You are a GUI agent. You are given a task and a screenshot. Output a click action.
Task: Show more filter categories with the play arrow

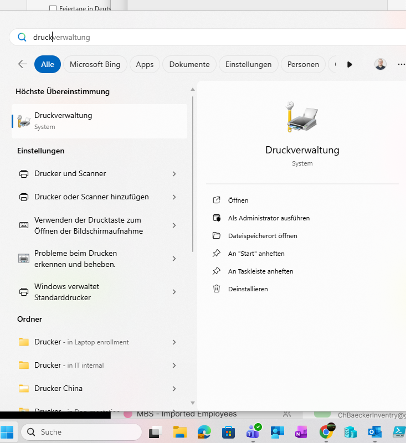[350, 64]
